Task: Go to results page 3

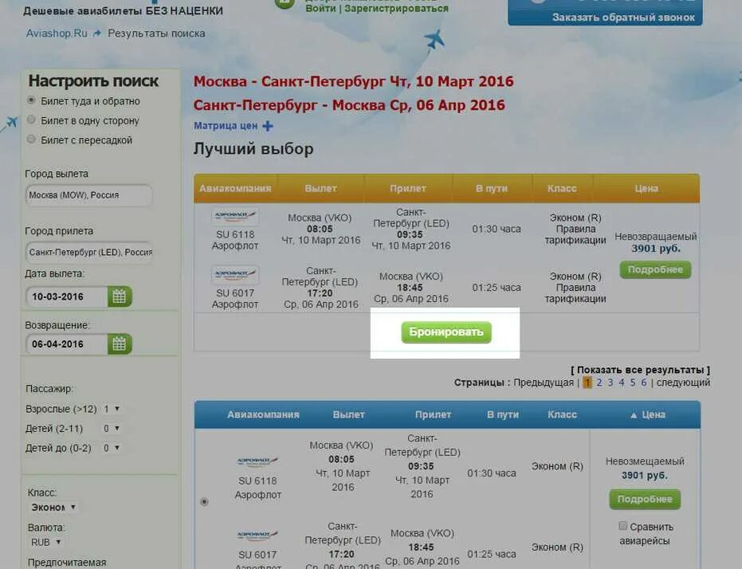Action: 610,383
